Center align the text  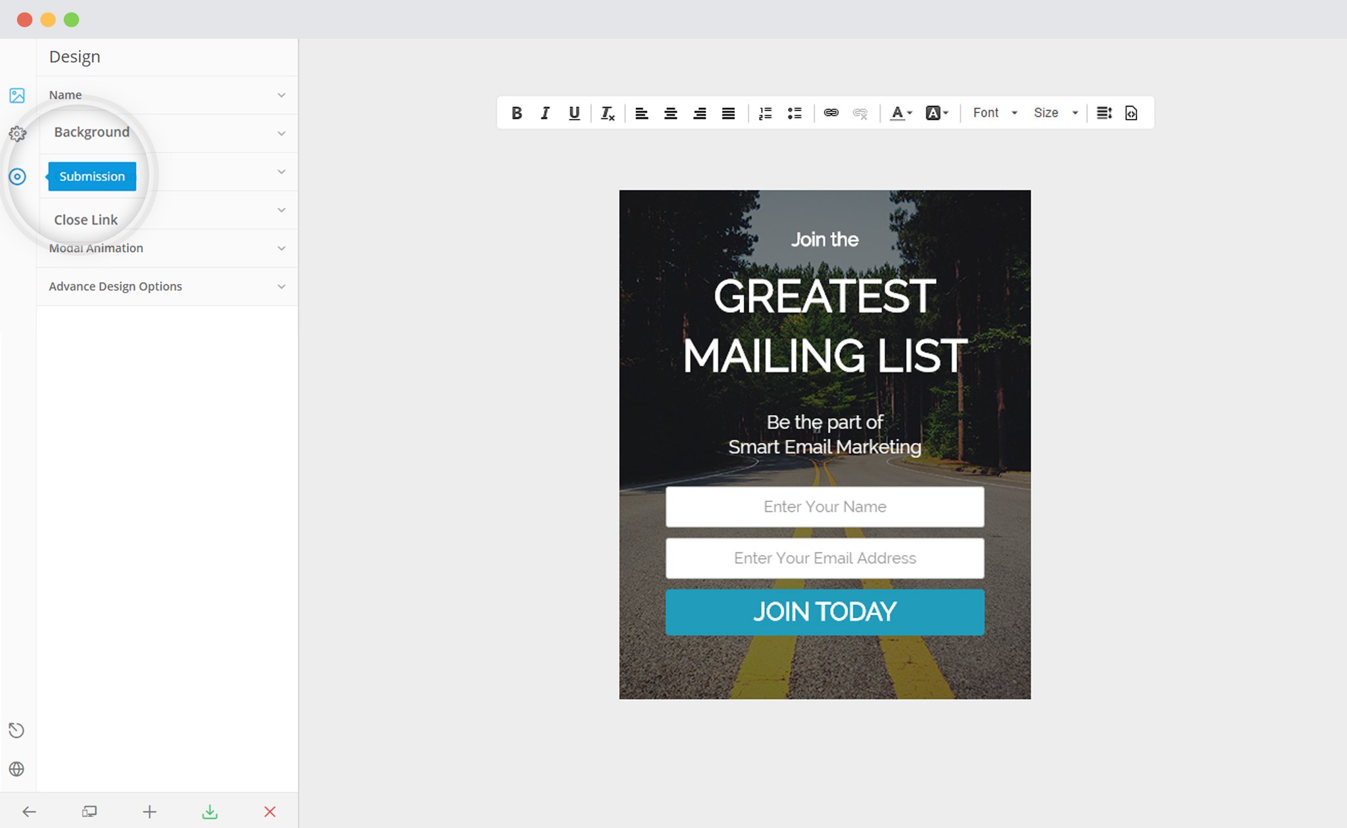(x=670, y=113)
